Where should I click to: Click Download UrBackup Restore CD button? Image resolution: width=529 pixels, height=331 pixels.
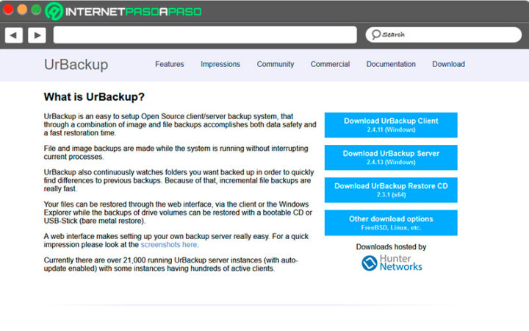[x=391, y=190]
